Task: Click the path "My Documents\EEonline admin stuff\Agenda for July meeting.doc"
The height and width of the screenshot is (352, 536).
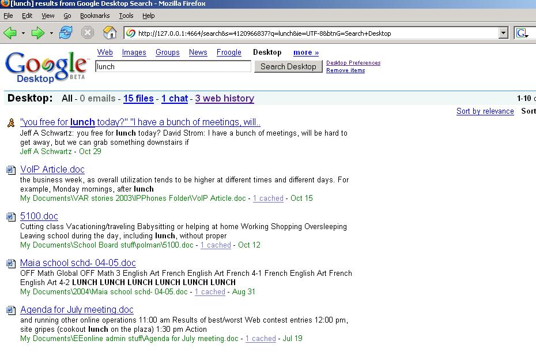Action: click(129, 339)
